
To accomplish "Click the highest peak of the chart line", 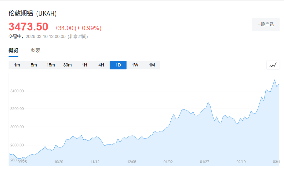I will point(275,80).
